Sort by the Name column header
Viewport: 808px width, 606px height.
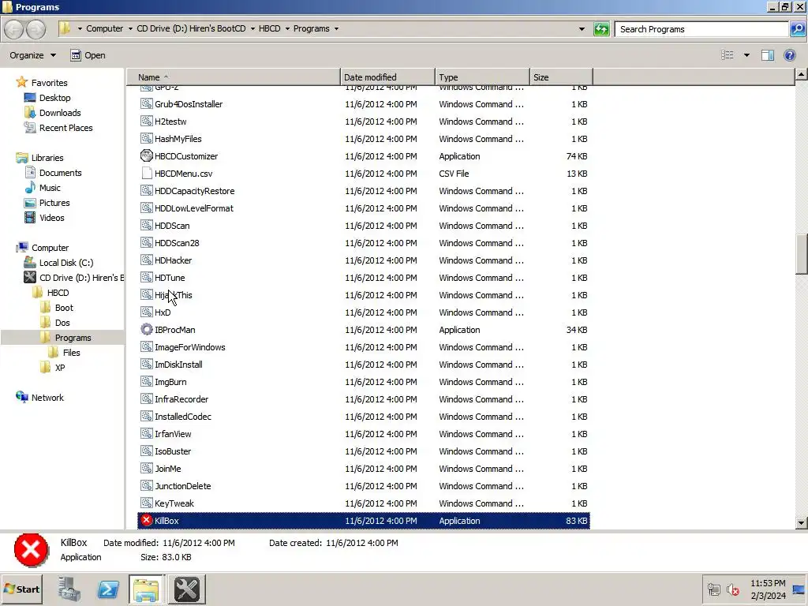[234, 77]
